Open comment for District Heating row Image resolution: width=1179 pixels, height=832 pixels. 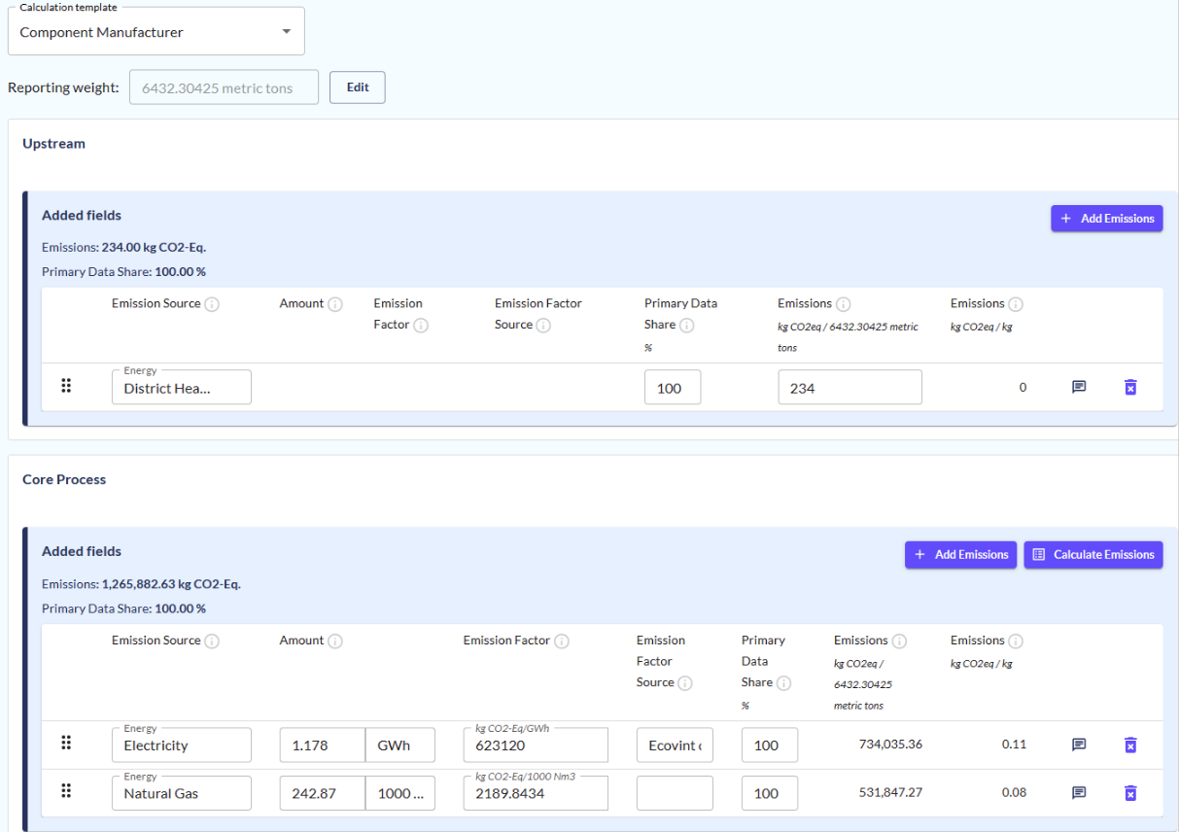1078,387
